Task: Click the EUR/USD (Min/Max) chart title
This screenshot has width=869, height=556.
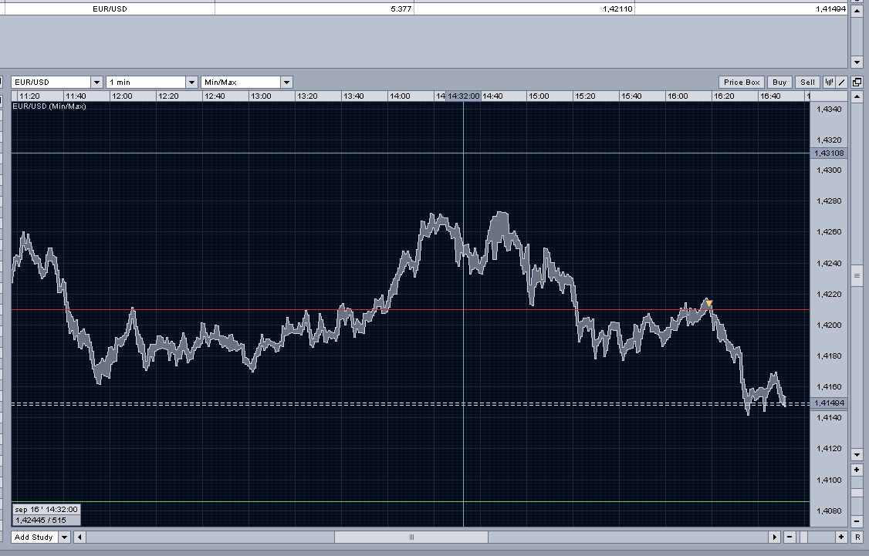Action: pyautogui.click(x=49, y=106)
